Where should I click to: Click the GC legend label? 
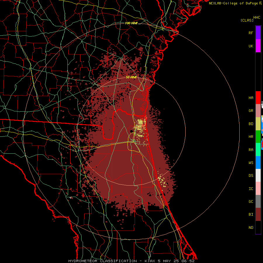point(251,201)
